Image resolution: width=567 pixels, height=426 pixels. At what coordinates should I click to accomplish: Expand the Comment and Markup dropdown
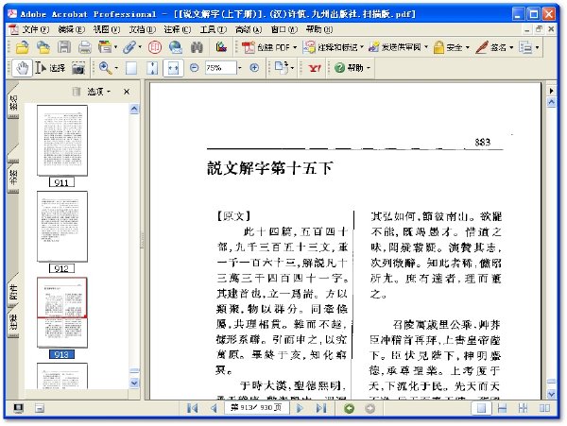pos(361,47)
